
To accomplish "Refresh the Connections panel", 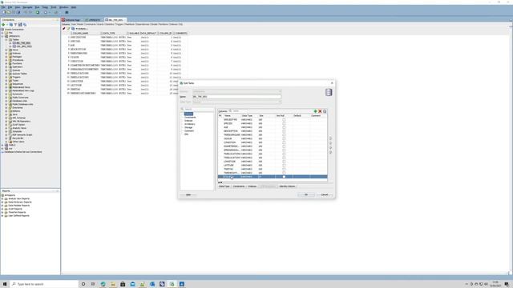I will [10, 25].
